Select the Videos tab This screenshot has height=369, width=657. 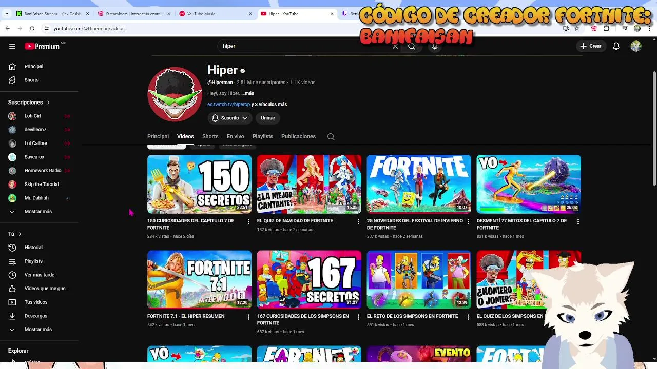coord(185,136)
